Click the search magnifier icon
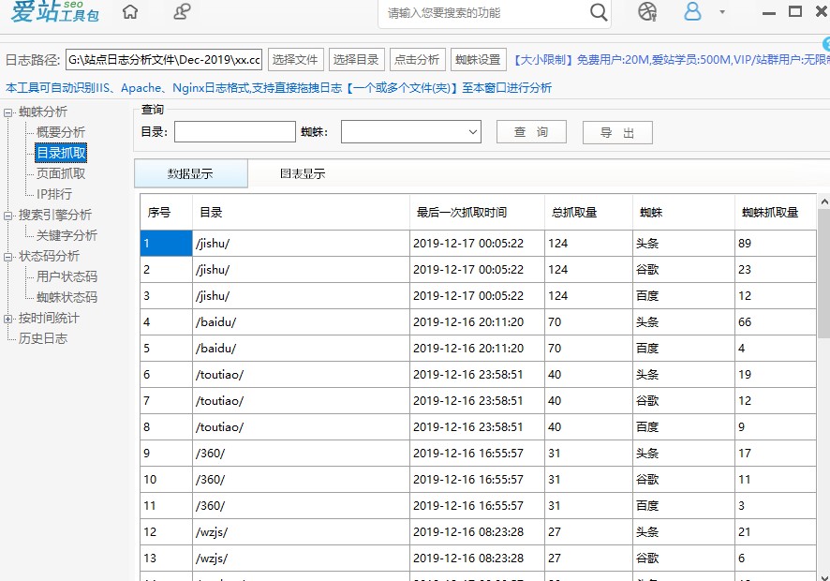The height and width of the screenshot is (581, 830). click(x=598, y=13)
